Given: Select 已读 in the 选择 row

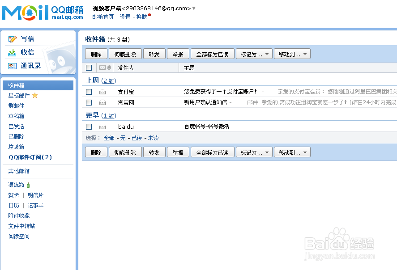Looking at the screenshot, I should tap(137, 138).
